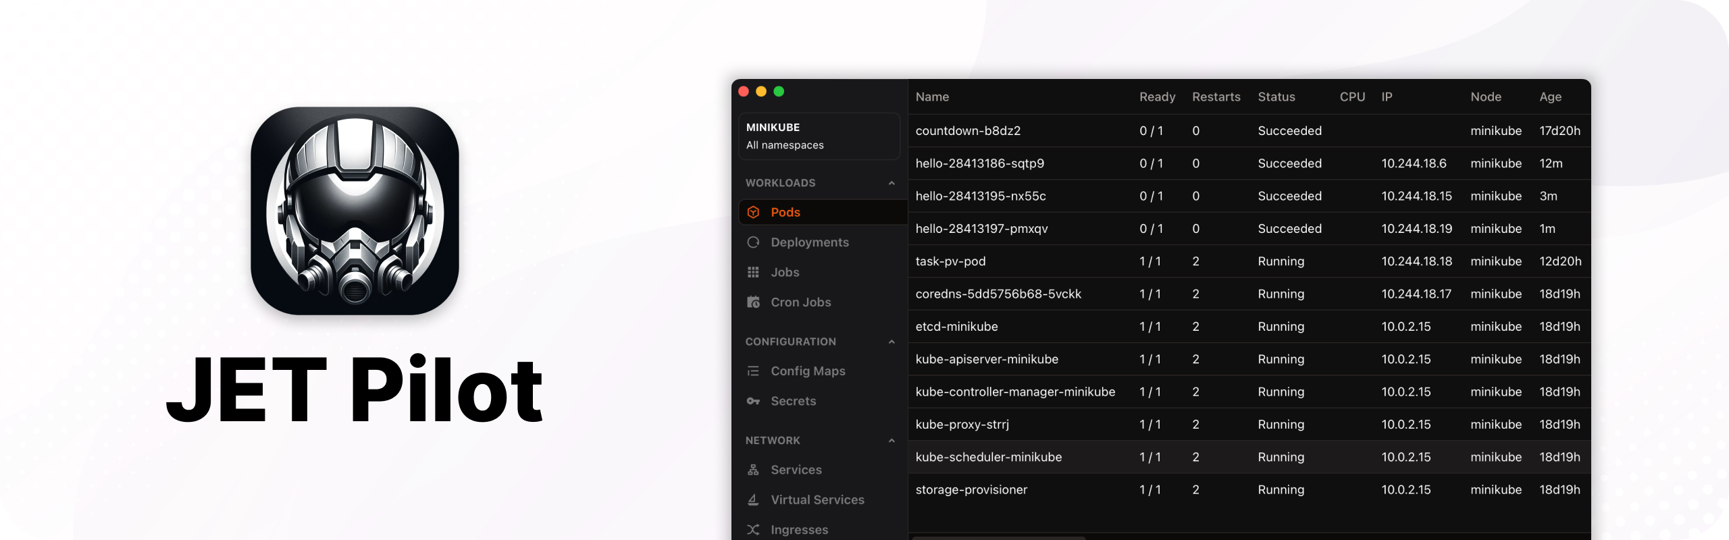Screen dimensions: 1729x540
Task: Open the Pods view
Action: [x=823, y=212]
